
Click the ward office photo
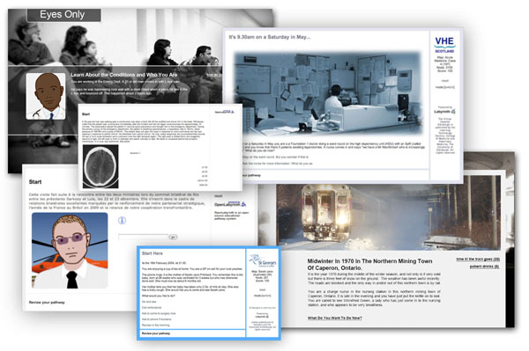328,93
